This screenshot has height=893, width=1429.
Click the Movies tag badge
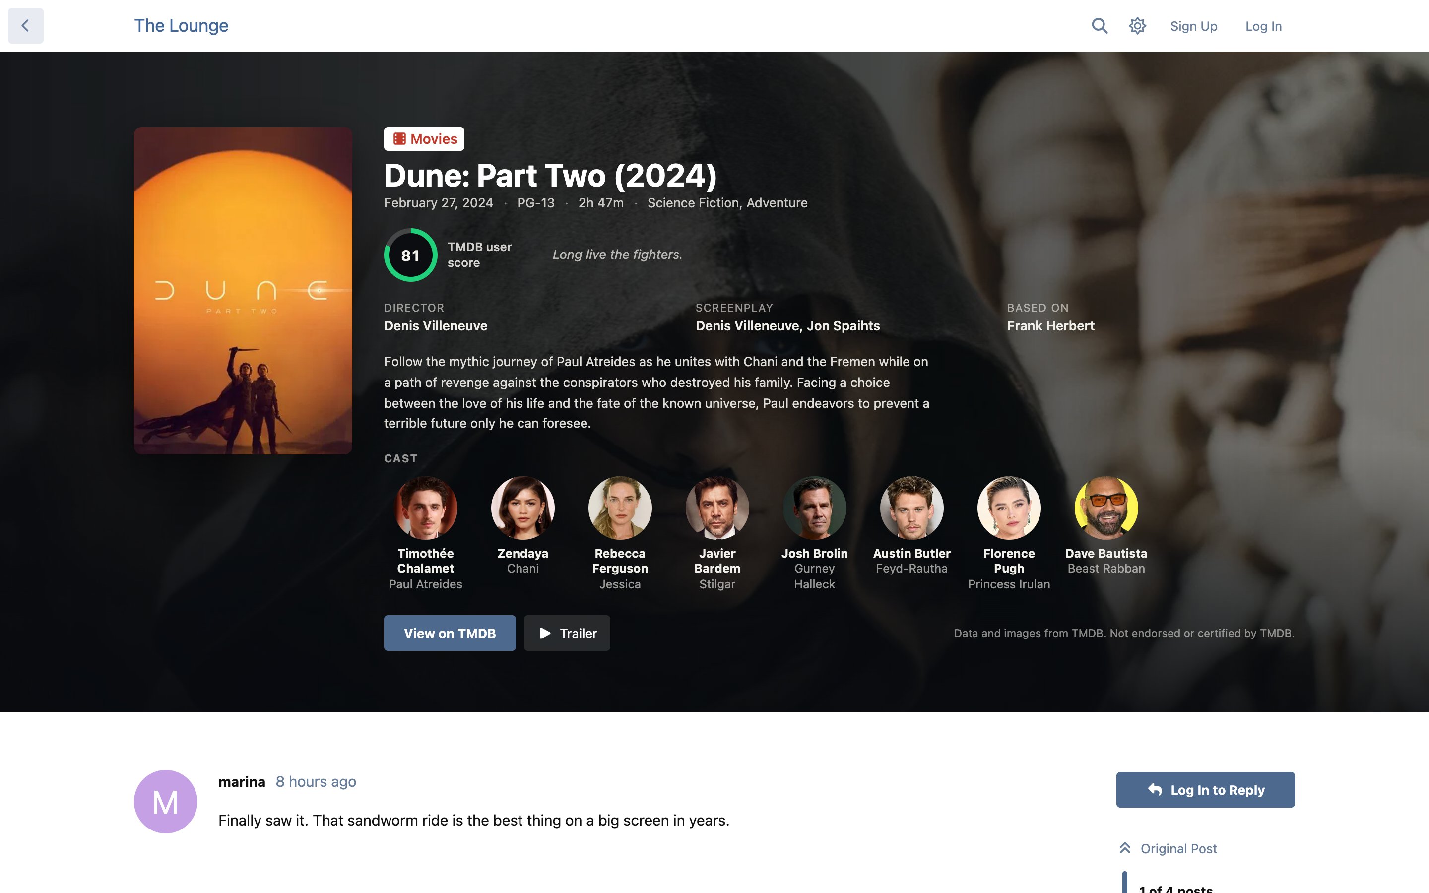click(424, 139)
